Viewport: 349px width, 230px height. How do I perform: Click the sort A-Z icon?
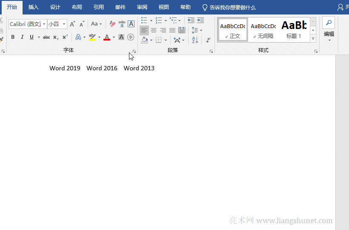click(x=195, y=40)
